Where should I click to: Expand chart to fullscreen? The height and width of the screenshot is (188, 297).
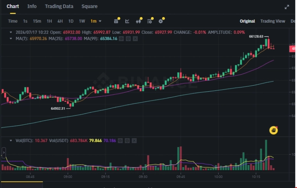[287, 7]
